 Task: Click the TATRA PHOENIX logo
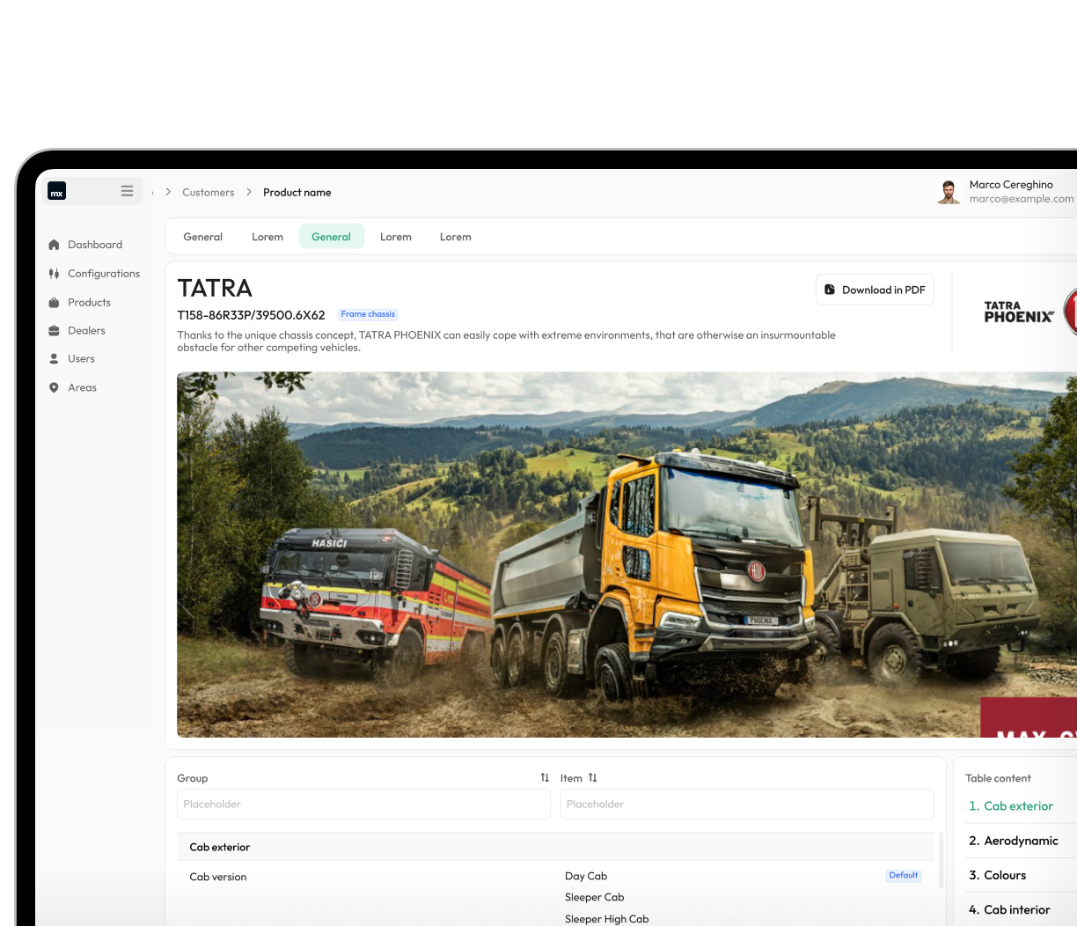[x=1019, y=312]
